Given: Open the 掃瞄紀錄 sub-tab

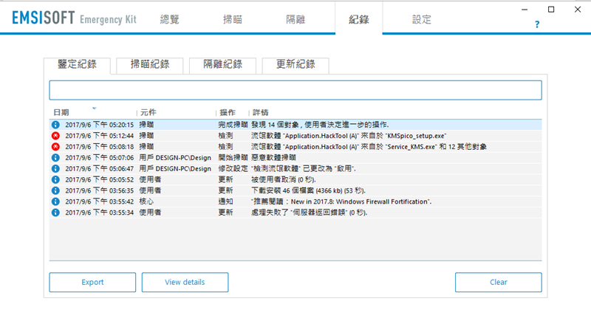Looking at the screenshot, I should click(150, 65).
